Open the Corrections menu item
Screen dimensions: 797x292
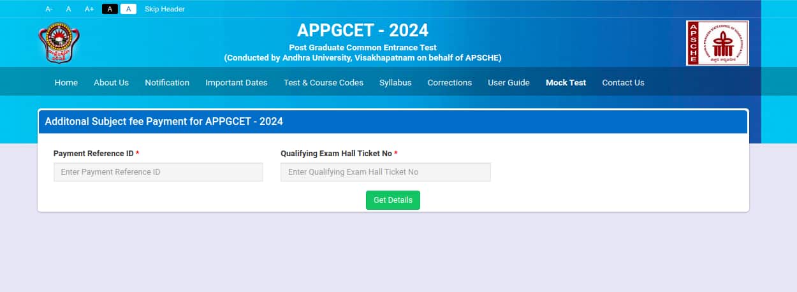click(x=450, y=82)
